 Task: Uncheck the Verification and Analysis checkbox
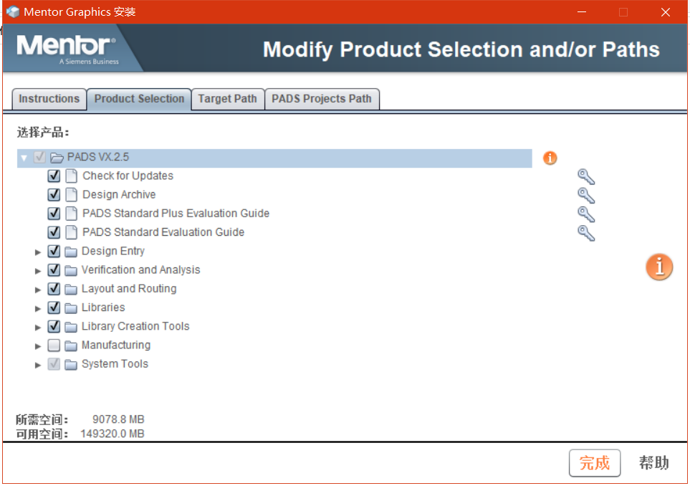[54, 270]
